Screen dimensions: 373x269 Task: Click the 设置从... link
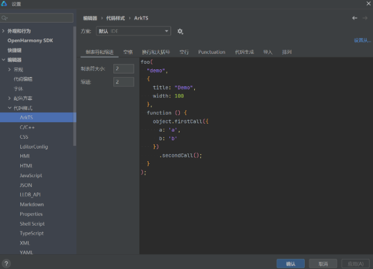tap(363, 41)
